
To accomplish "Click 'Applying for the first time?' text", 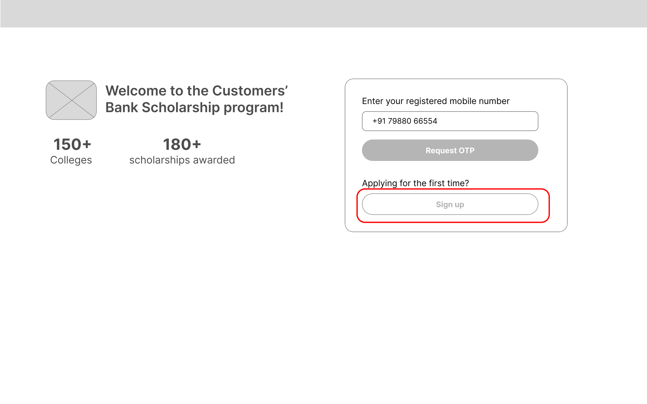I will [415, 183].
